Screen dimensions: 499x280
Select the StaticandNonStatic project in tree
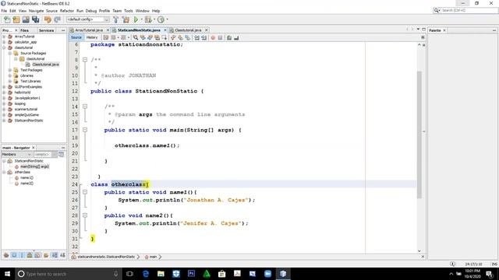(x=29, y=121)
